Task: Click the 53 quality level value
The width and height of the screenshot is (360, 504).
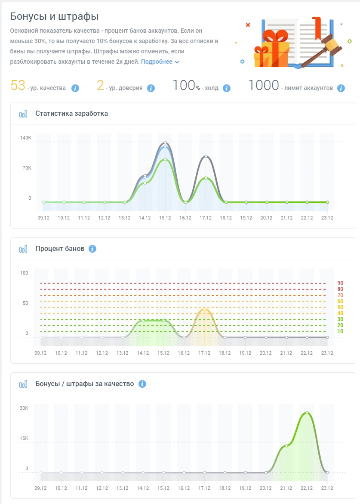Action: pyautogui.click(x=18, y=86)
